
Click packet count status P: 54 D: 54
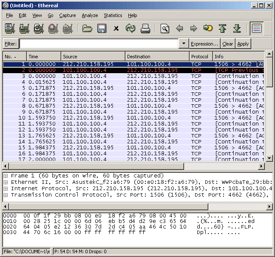(x=80, y=251)
